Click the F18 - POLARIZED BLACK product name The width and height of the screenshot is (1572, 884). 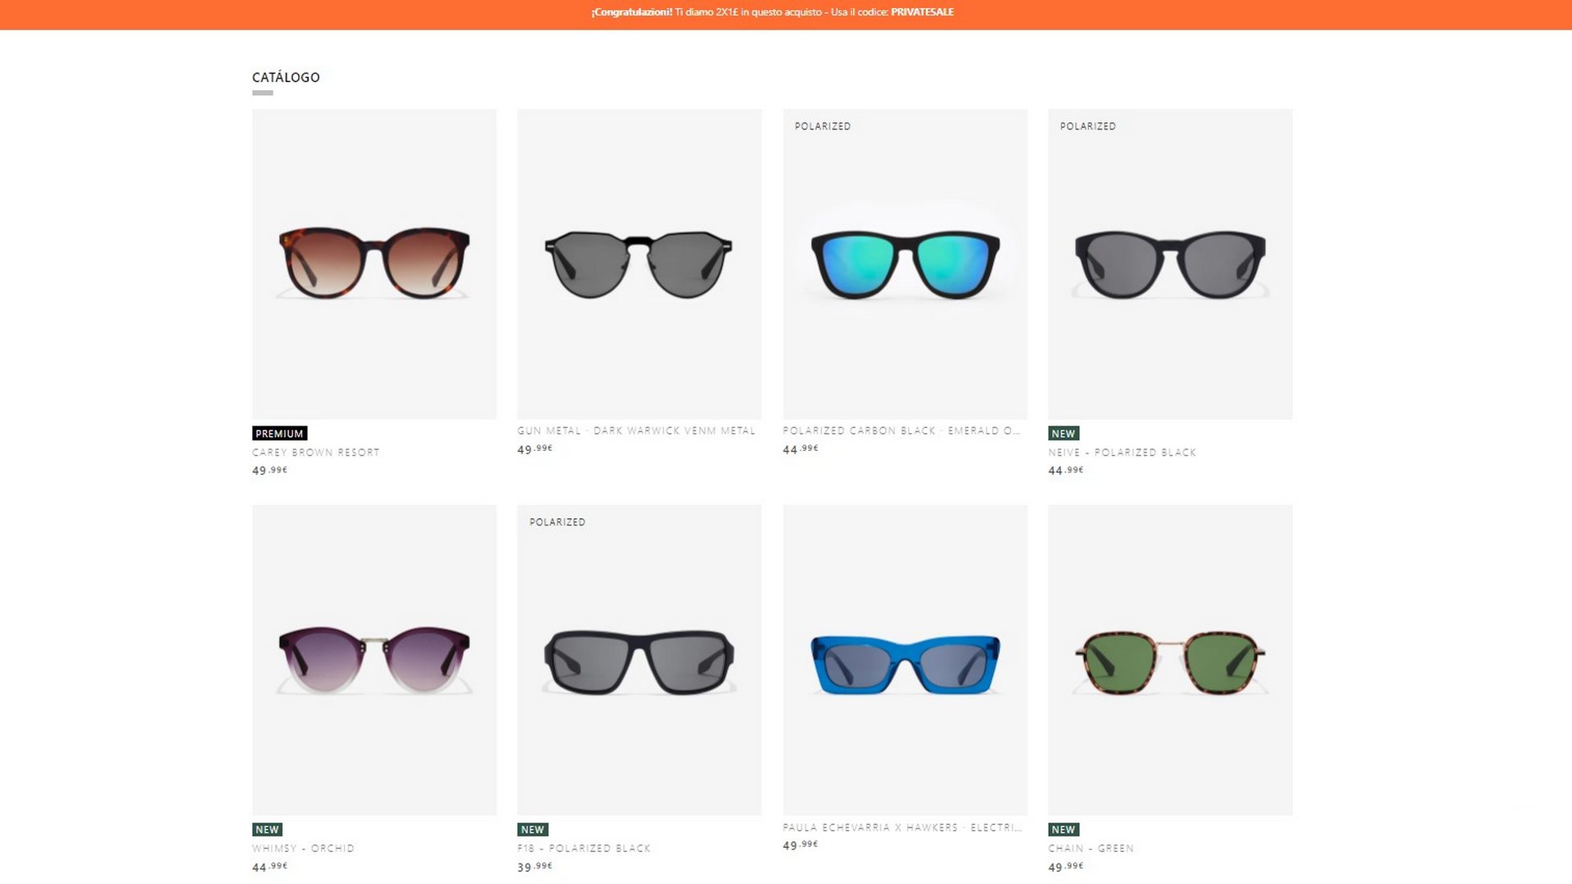(x=584, y=848)
